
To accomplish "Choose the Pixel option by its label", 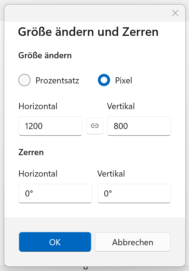I will [x=124, y=81].
